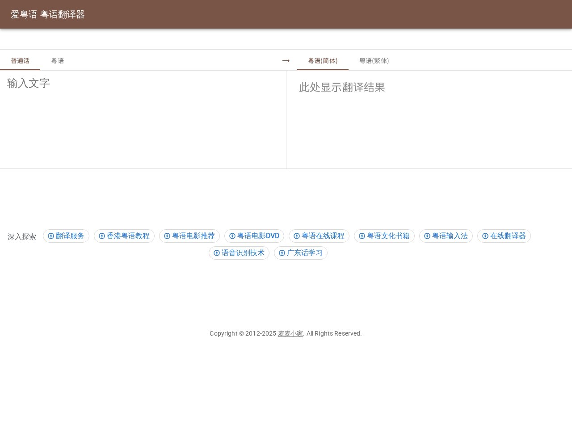The height and width of the screenshot is (429, 572).
Task: Open the 粤语电影推荐 link
Action: point(194,236)
